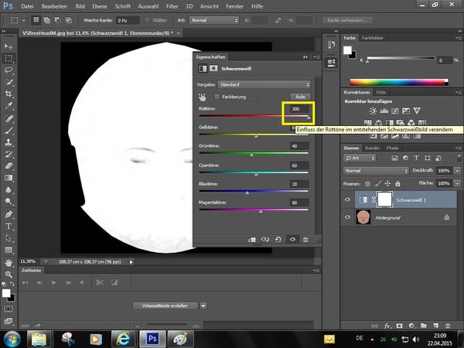Open the Filter menu
The image size is (464, 348).
pyautogui.click(x=172, y=5)
